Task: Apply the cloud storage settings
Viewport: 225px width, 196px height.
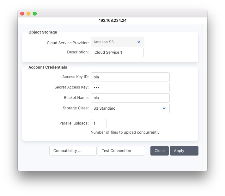Action: pyautogui.click(x=184, y=151)
